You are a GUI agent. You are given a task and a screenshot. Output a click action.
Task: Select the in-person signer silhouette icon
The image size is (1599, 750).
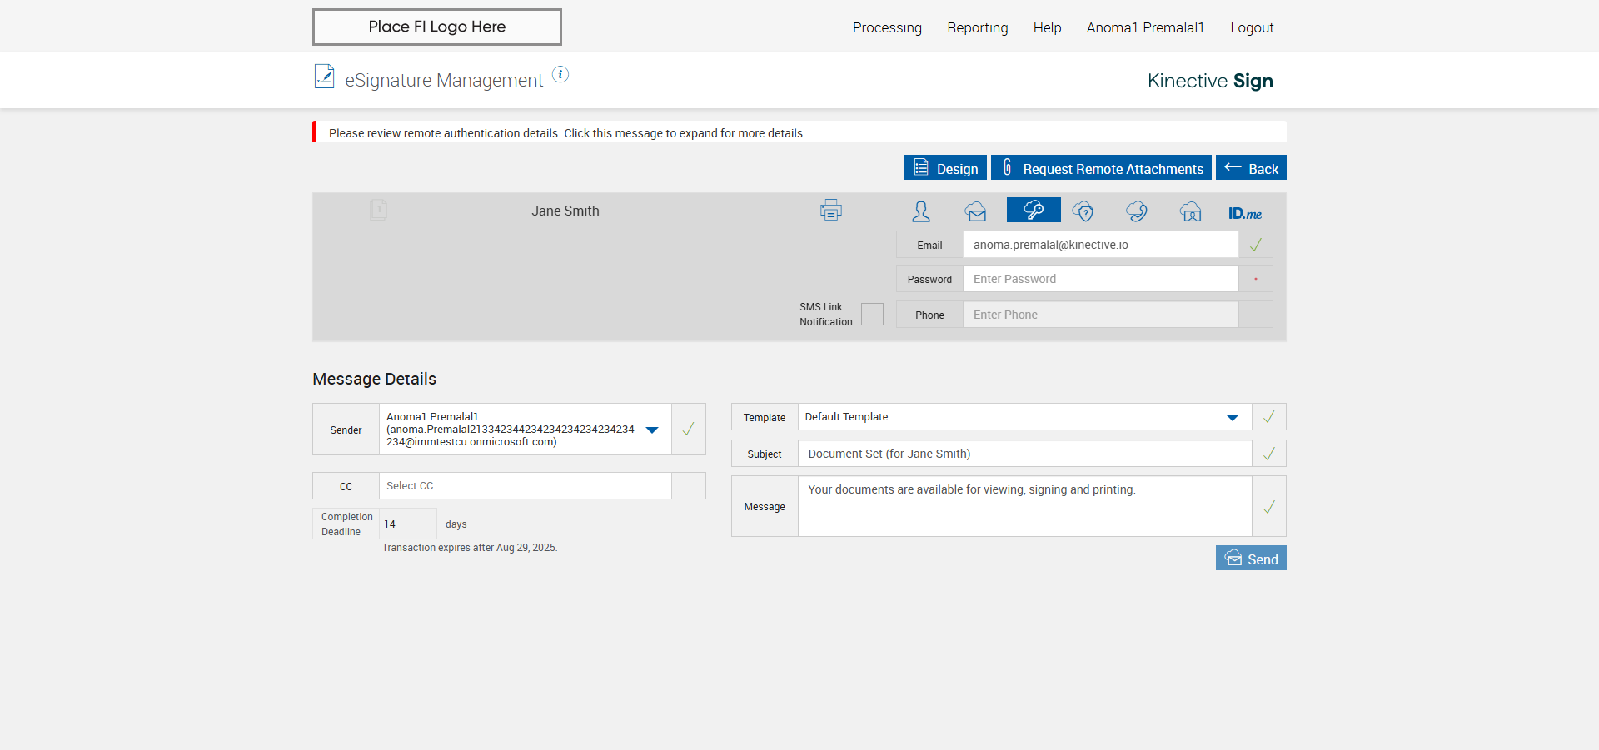coord(921,211)
